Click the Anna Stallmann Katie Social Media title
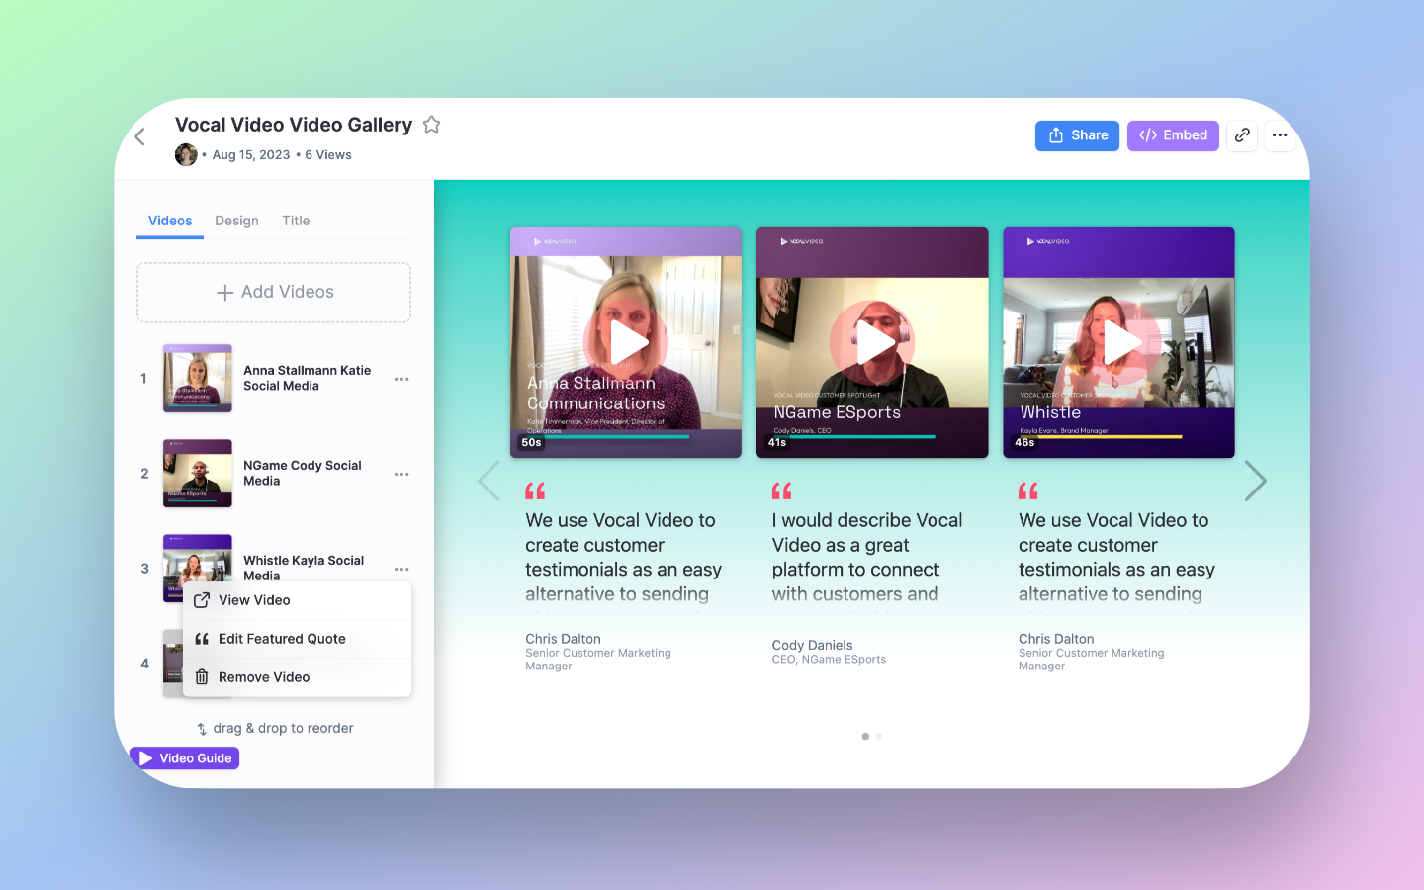This screenshot has width=1424, height=890. point(307,378)
